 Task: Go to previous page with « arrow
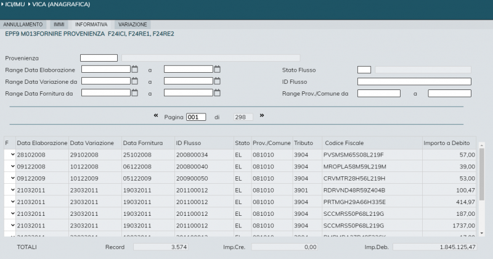pos(156,116)
